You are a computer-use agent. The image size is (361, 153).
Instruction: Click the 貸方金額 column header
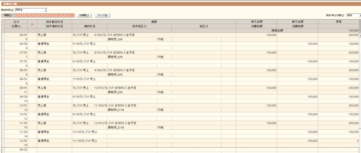point(298,22)
